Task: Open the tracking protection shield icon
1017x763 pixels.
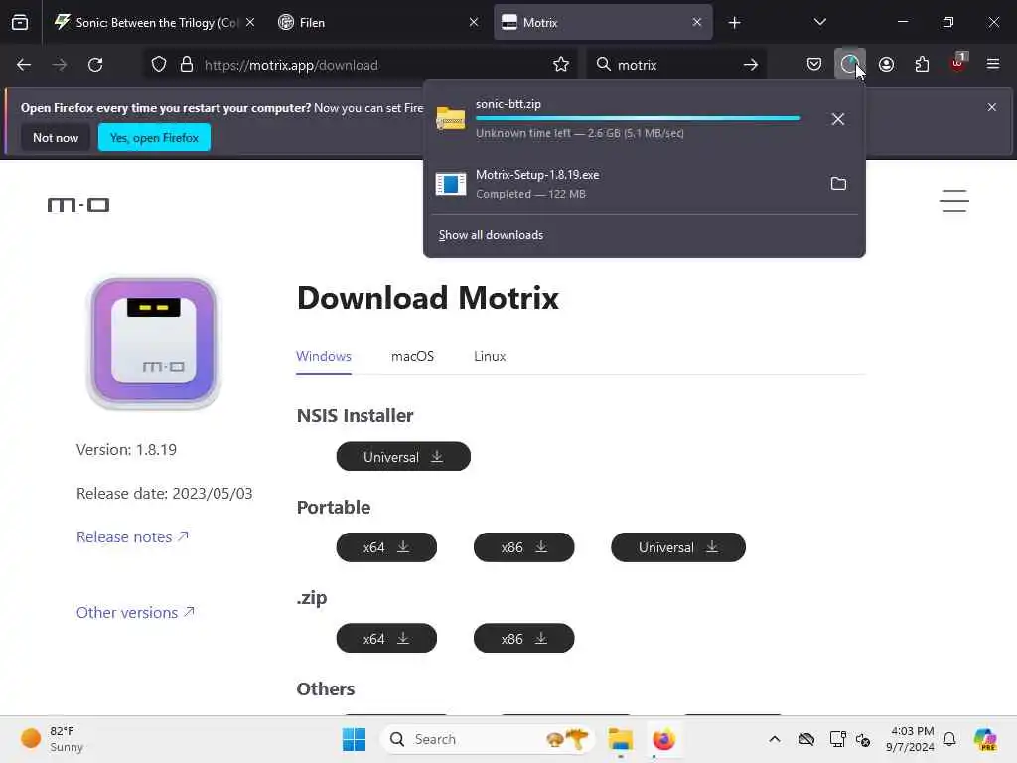Action: (159, 65)
